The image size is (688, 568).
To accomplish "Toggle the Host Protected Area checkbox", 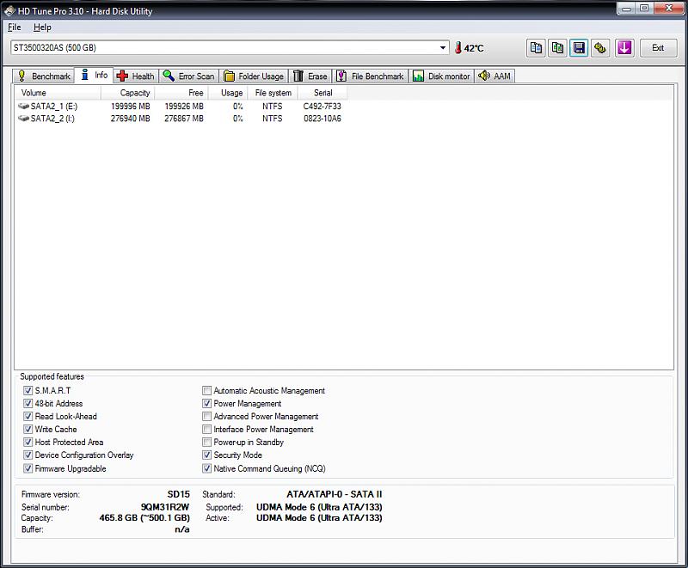I will pyautogui.click(x=28, y=443).
